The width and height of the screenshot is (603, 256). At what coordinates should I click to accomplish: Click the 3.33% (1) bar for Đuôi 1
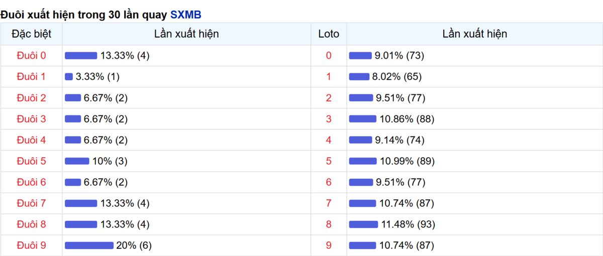69,77
